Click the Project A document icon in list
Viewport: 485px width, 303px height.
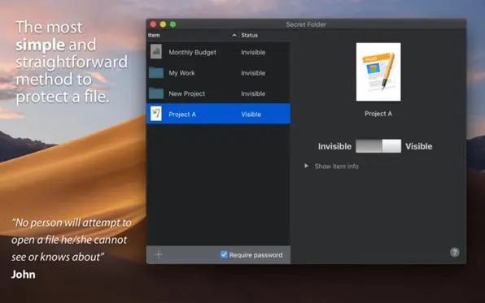coord(156,114)
